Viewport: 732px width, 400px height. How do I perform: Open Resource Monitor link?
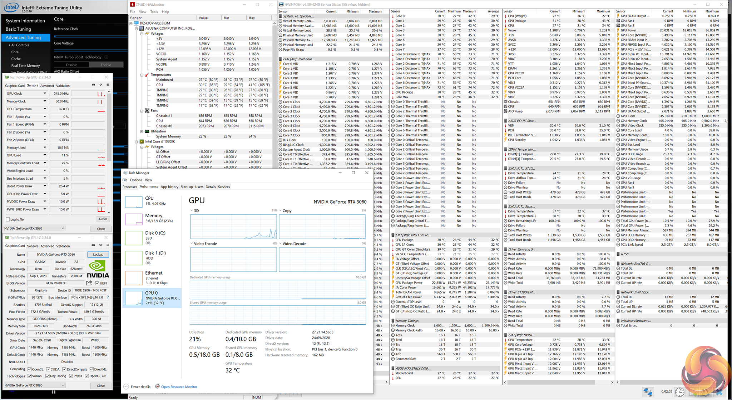179,387
